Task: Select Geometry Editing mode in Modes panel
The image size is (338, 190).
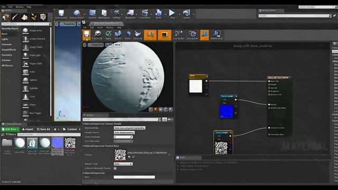Action: pos(43,17)
